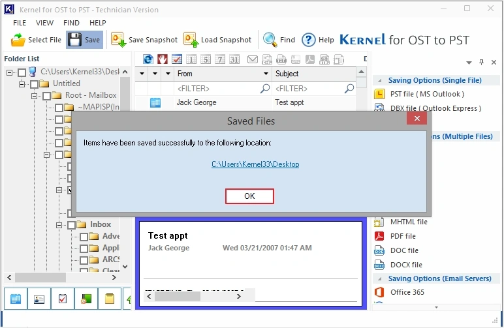The image size is (504, 328).
Task: Click the Internet Explorer style icon
Action: coord(148,59)
